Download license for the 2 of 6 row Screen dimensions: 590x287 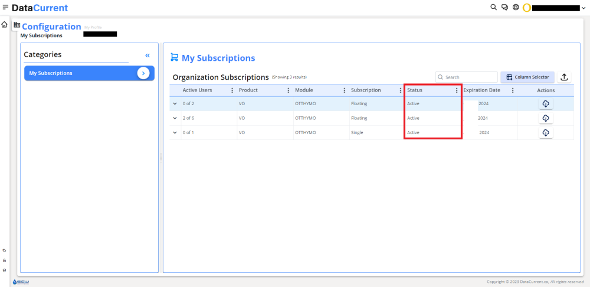pyautogui.click(x=546, y=118)
